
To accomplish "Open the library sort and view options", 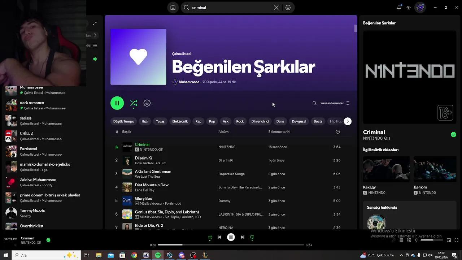I will [x=95, y=45].
